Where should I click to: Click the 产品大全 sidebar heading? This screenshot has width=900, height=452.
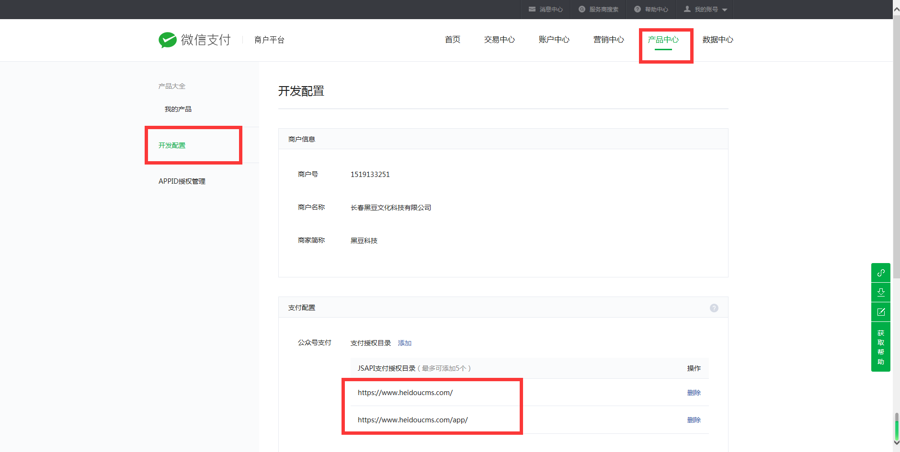click(172, 86)
